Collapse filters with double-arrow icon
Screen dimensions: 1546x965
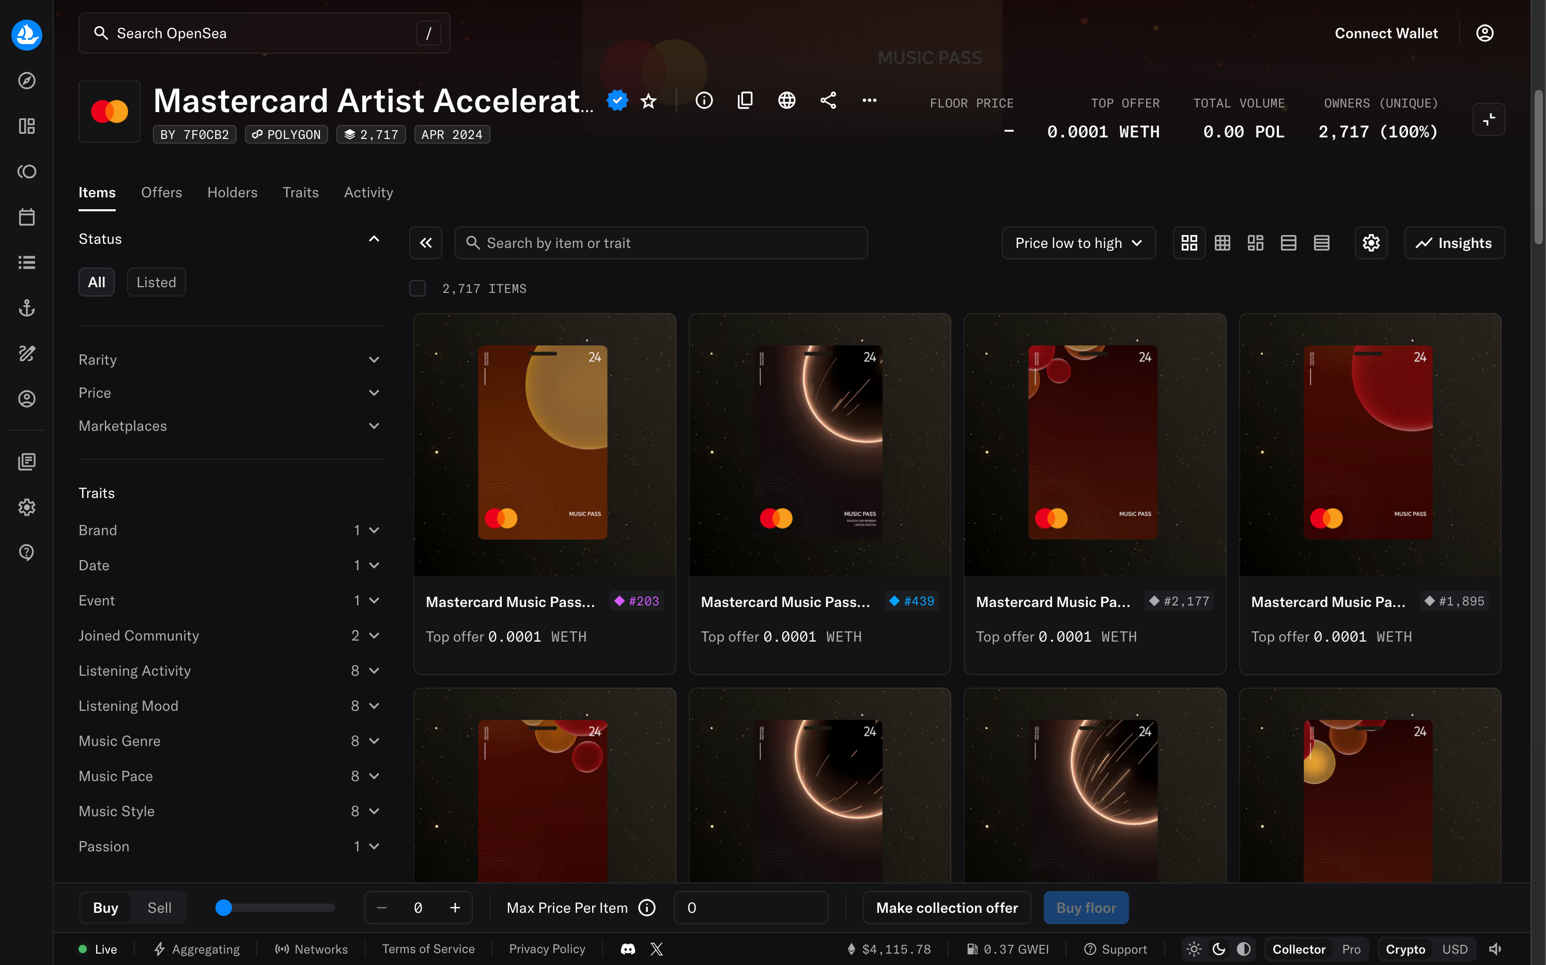tap(425, 243)
